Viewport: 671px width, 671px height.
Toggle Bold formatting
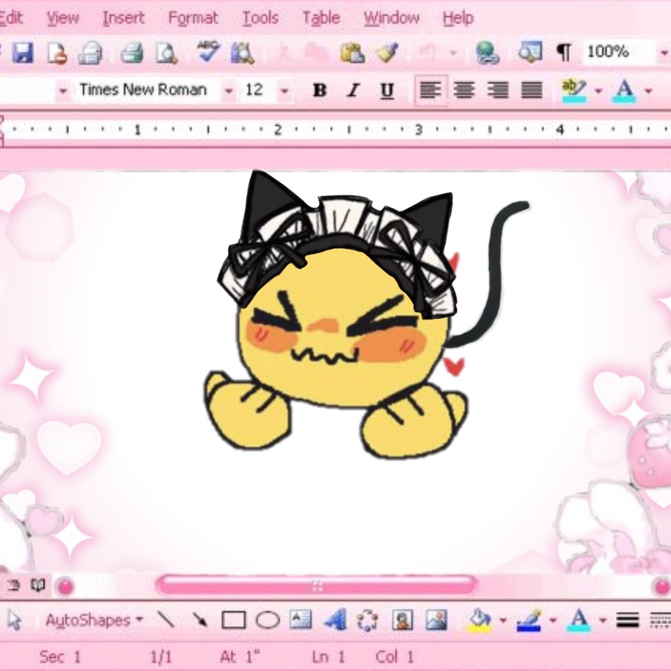[319, 90]
